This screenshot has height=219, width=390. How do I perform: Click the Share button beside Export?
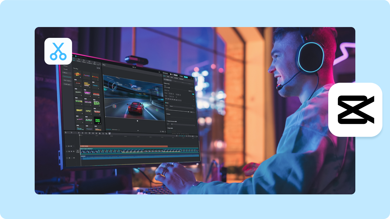[181, 76]
